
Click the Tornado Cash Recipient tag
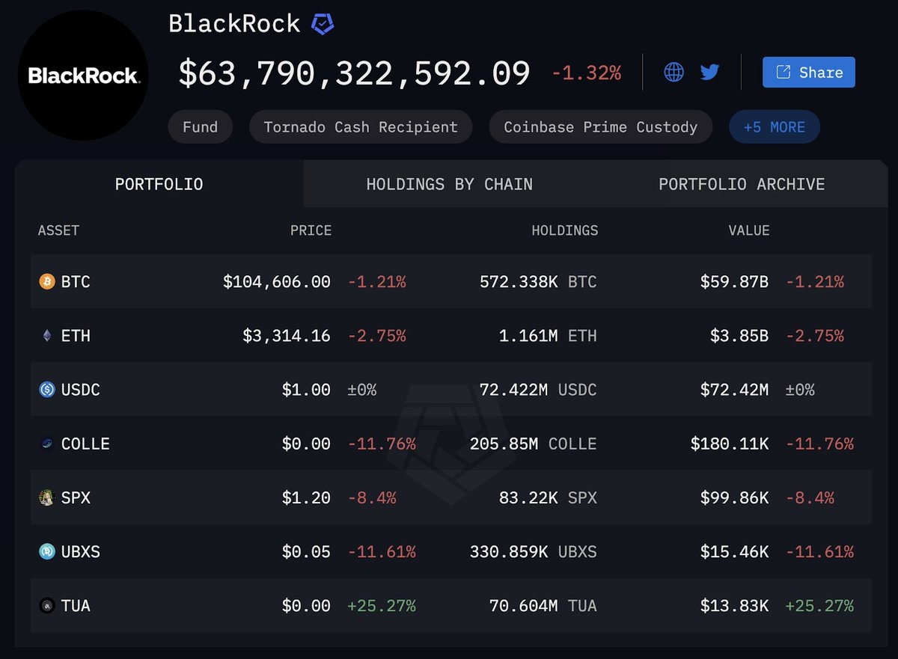360,127
